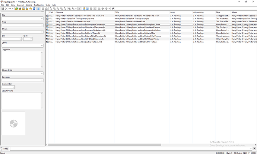Click the Auto-numbering wizard pencil icon

pyautogui.click(x=79, y=9)
